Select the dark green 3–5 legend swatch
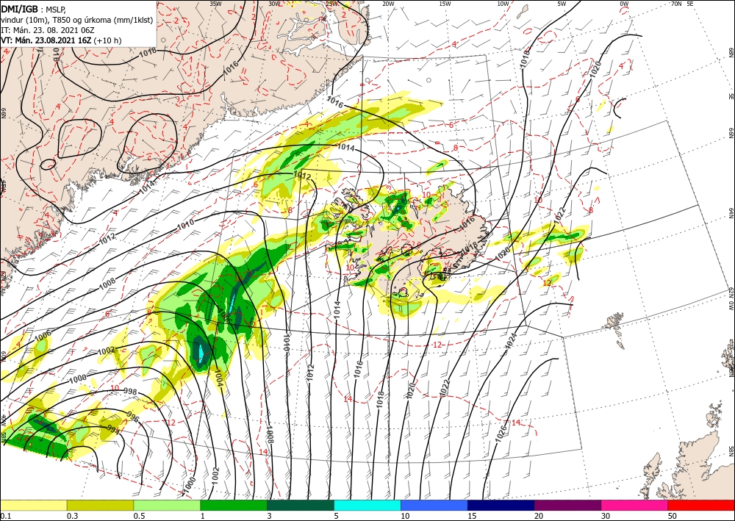This screenshot has width=735, height=521. coord(301,505)
